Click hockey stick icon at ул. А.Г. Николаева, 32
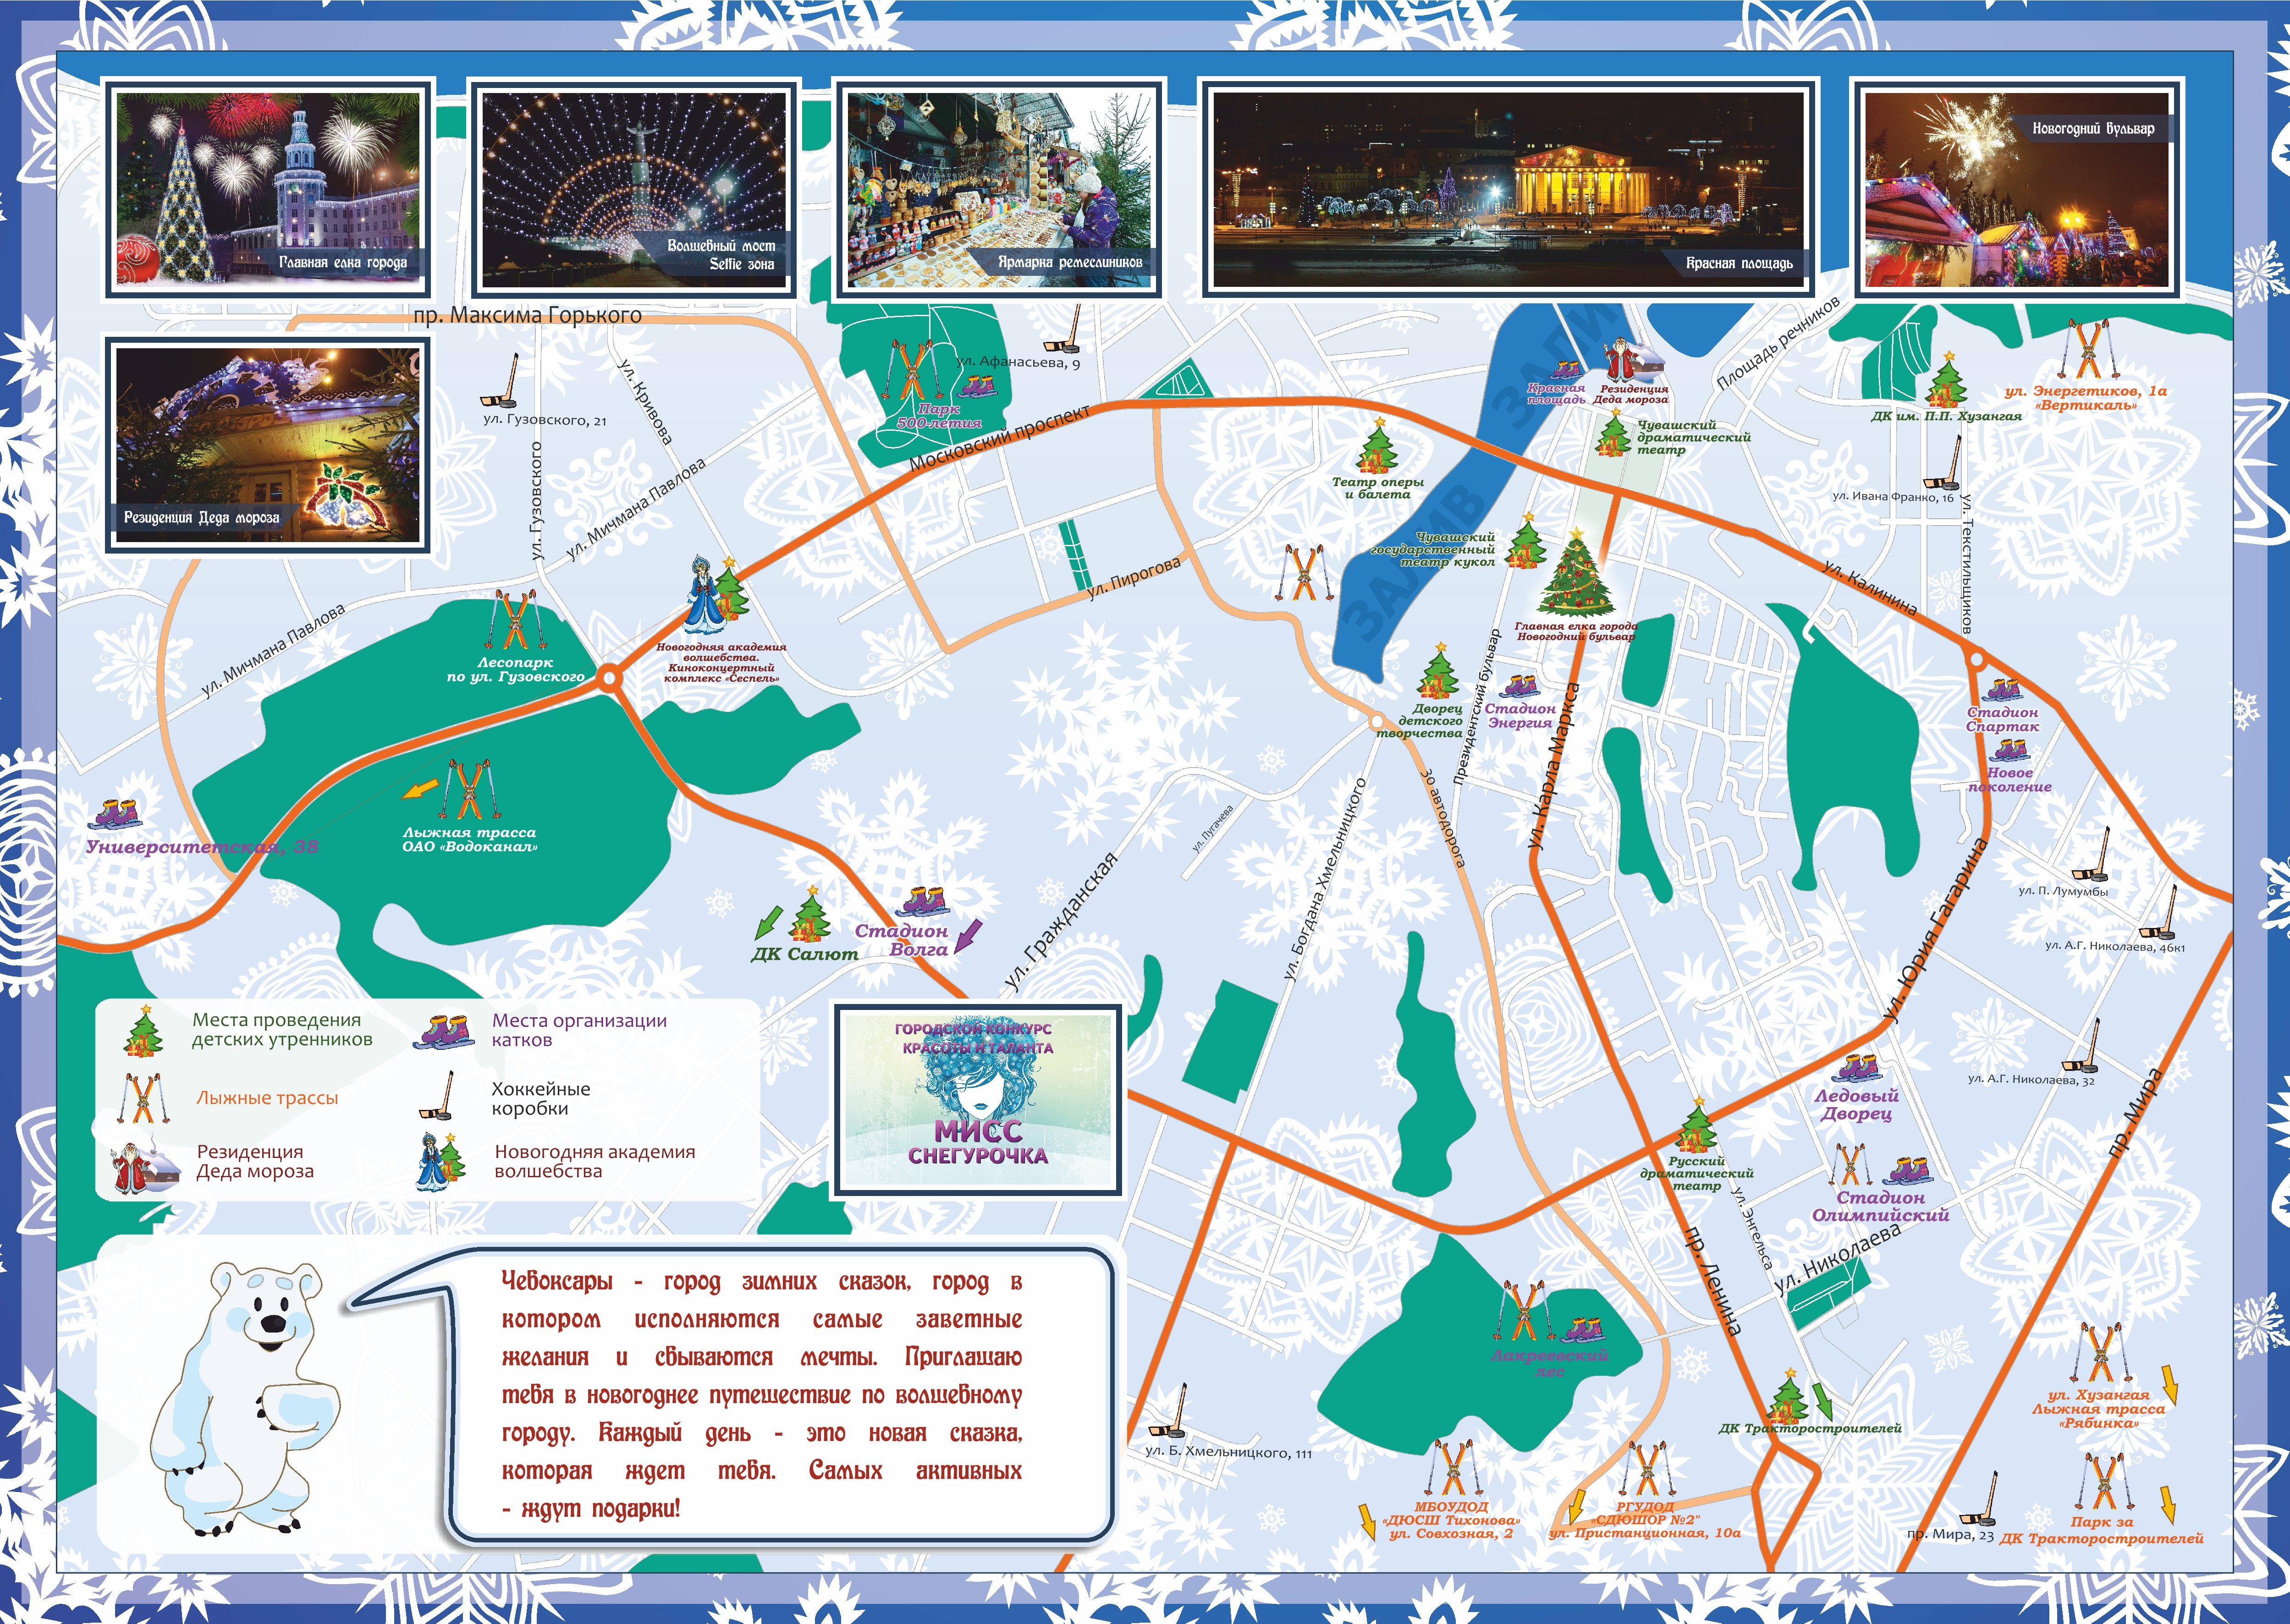The image size is (2290, 1624). click(2081, 1046)
